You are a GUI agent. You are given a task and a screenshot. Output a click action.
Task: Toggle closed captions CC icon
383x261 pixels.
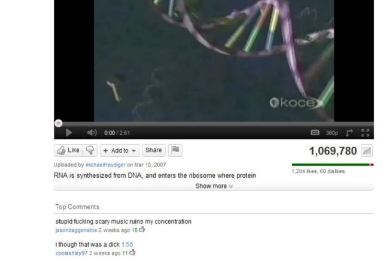click(x=315, y=133)
